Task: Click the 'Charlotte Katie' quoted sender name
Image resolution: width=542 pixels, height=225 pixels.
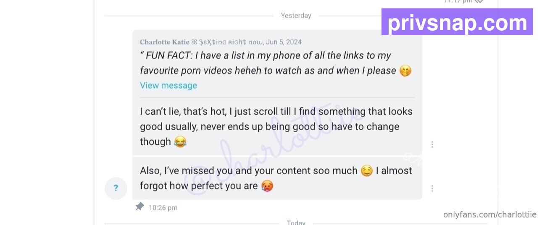Action: 165,42
